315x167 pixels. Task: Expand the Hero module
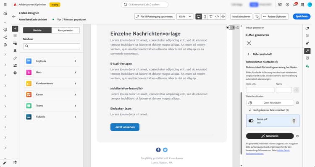click(x=52, y=72)
